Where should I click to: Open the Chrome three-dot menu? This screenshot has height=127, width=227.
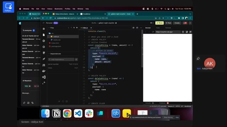tap(190, 18)
